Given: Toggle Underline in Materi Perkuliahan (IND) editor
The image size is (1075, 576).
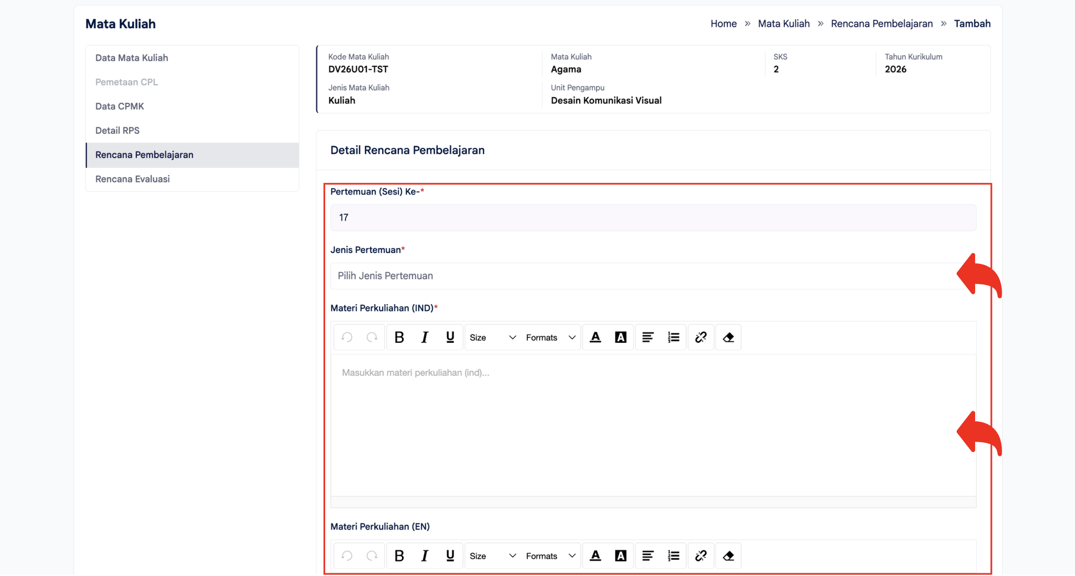Looking at the screenshot, I should [450, 337].
